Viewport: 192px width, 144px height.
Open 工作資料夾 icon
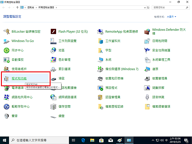100,41
